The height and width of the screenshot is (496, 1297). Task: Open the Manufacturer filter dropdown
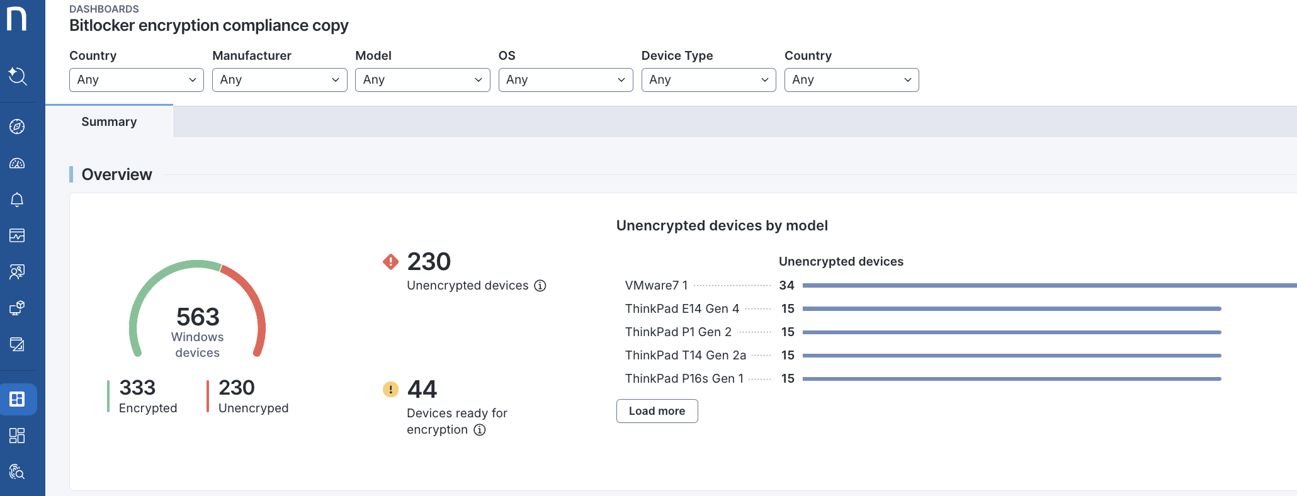[279, 80]
